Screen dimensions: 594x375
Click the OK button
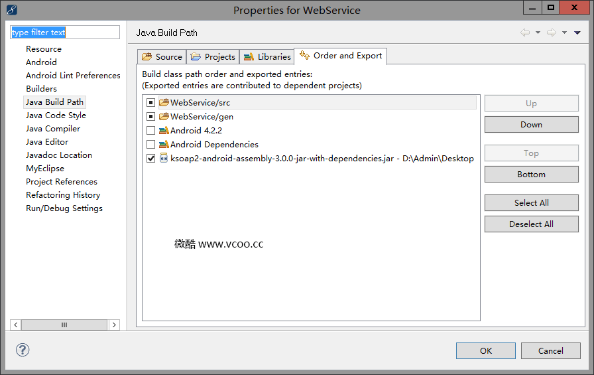click(x=486, y=350)
